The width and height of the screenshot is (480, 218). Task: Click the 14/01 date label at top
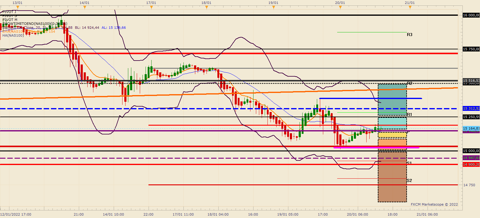84,3
